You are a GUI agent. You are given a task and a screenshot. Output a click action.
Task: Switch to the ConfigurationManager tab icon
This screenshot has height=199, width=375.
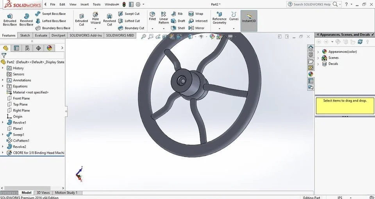[x=27, y=48]
